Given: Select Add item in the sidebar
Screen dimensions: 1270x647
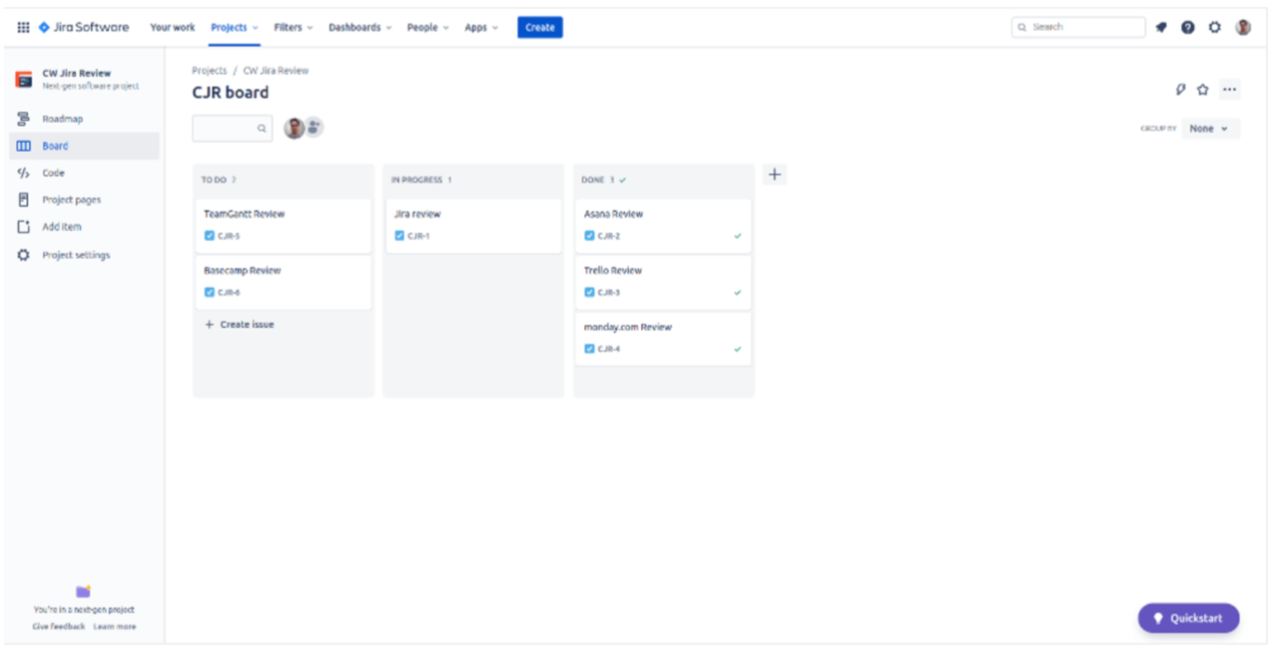Looking at the screenshot, I should pyautogui.click(x=84, y=227).
